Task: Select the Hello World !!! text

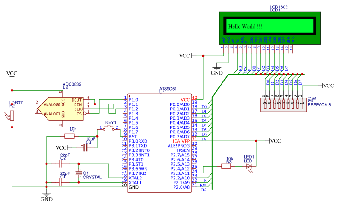Action: tap(245, 26)
